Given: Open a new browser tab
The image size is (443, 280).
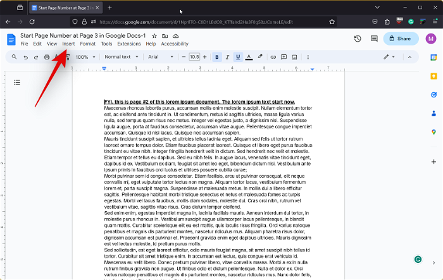Looking at the screenshot, I should click(110, 8).
